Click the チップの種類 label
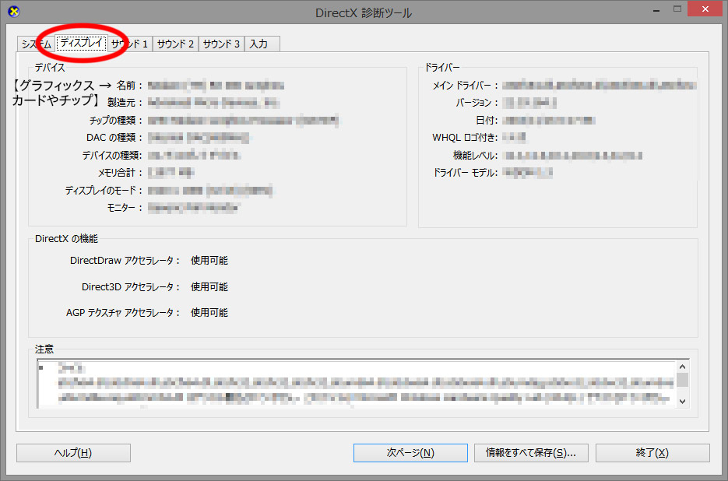The height and width of the screenshot is (481, 728). coord(115,121)
